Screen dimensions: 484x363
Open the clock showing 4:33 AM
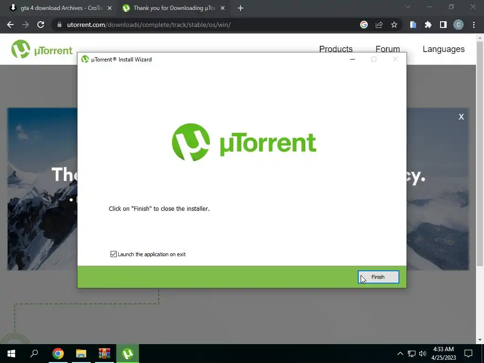[x=443, y=354]
